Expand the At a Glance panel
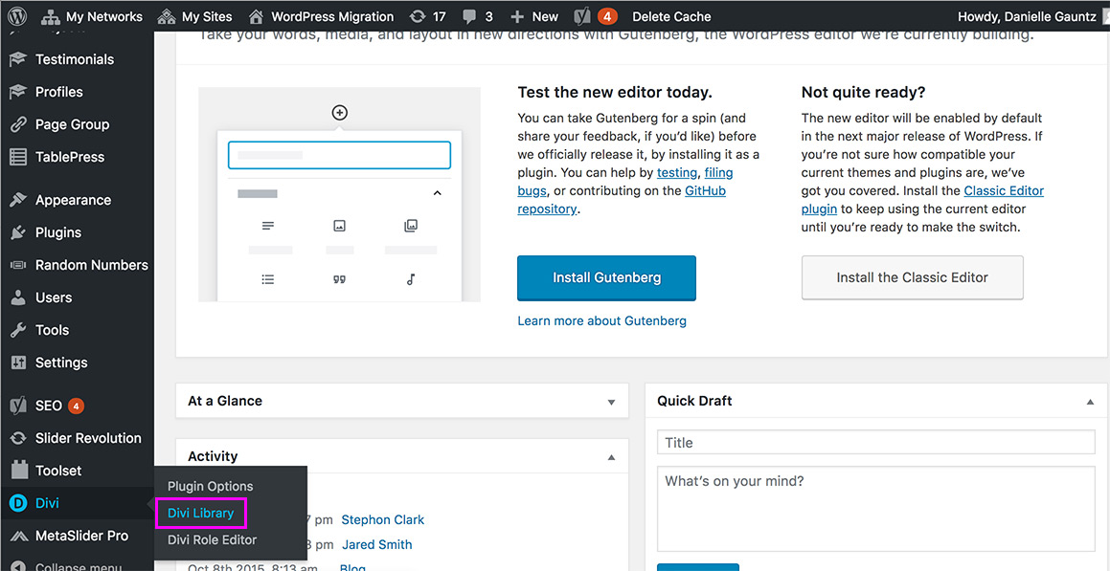 (612, 402)
